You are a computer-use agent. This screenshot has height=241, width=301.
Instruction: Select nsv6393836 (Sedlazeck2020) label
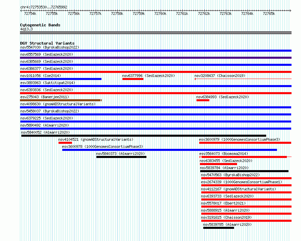47,90
